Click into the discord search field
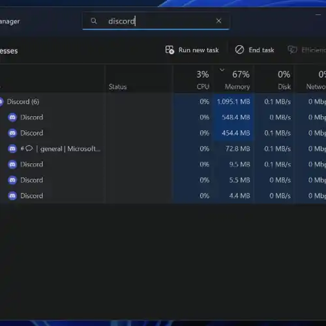The height and width of the screenshot is (326, 326). [x=156, y=21]
